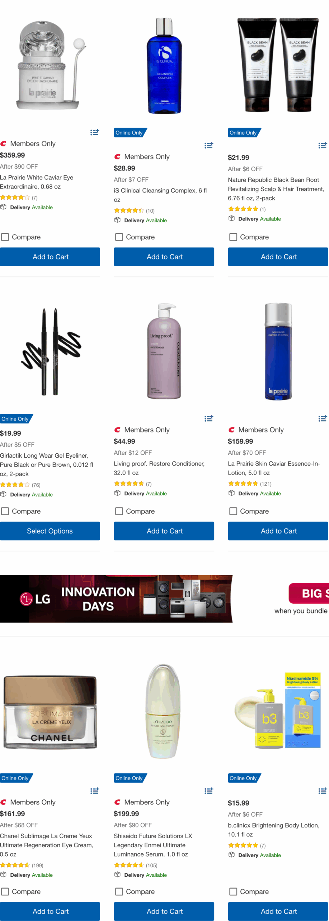View star ratings for La Prairie Skin Caviar

point(243,484)
